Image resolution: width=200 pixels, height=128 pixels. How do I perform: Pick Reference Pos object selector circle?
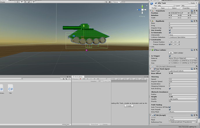click(x=197, y=122)
